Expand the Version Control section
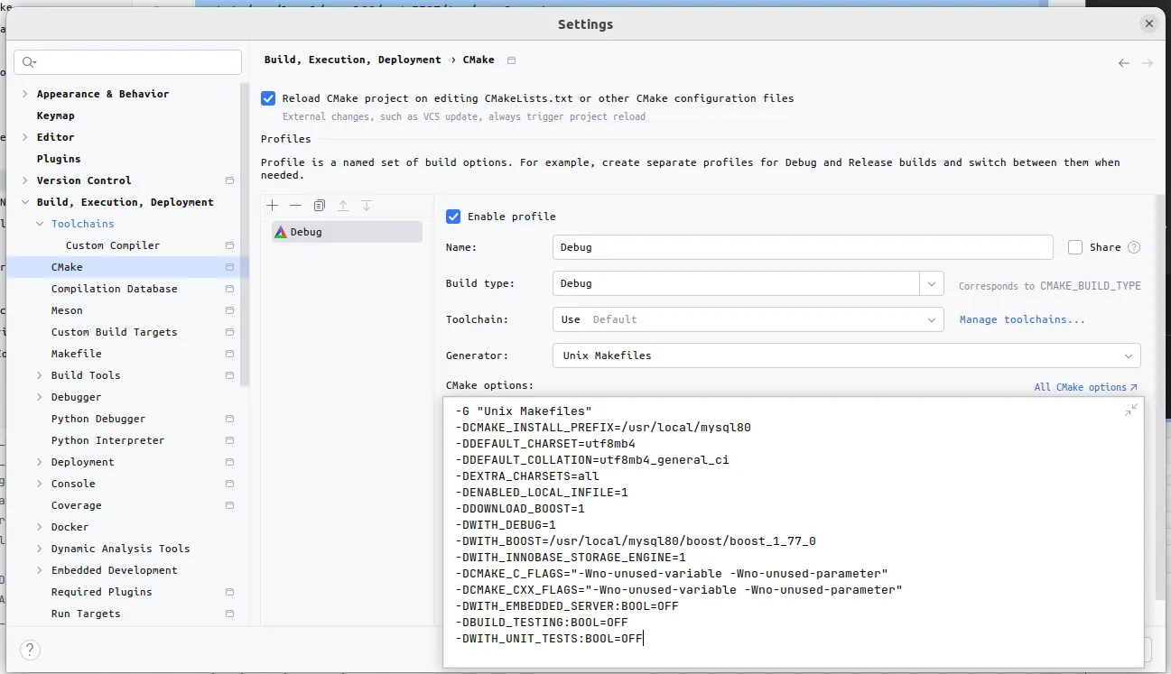 [25, 180]
